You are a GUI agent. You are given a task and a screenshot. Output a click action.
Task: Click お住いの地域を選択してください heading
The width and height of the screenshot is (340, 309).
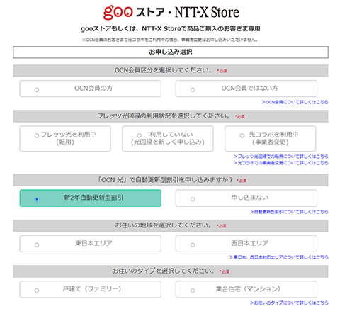click(171, 225)
